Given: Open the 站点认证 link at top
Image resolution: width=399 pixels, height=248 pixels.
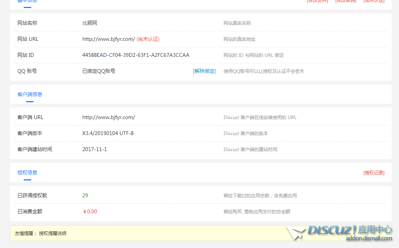Looking at the screenshot, I should click(x=374, y=1).
